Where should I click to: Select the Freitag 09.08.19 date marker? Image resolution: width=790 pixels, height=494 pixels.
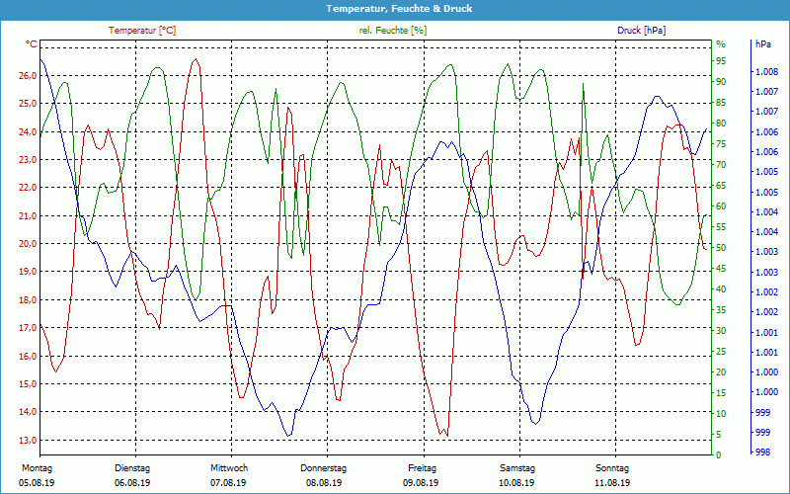[421, 475]
